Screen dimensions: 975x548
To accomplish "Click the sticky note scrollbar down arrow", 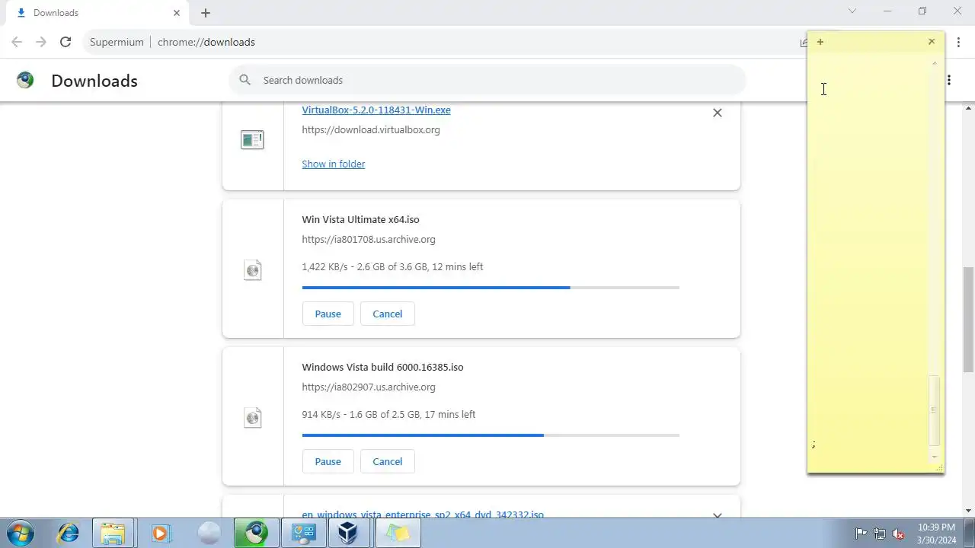I will point(935,457).
